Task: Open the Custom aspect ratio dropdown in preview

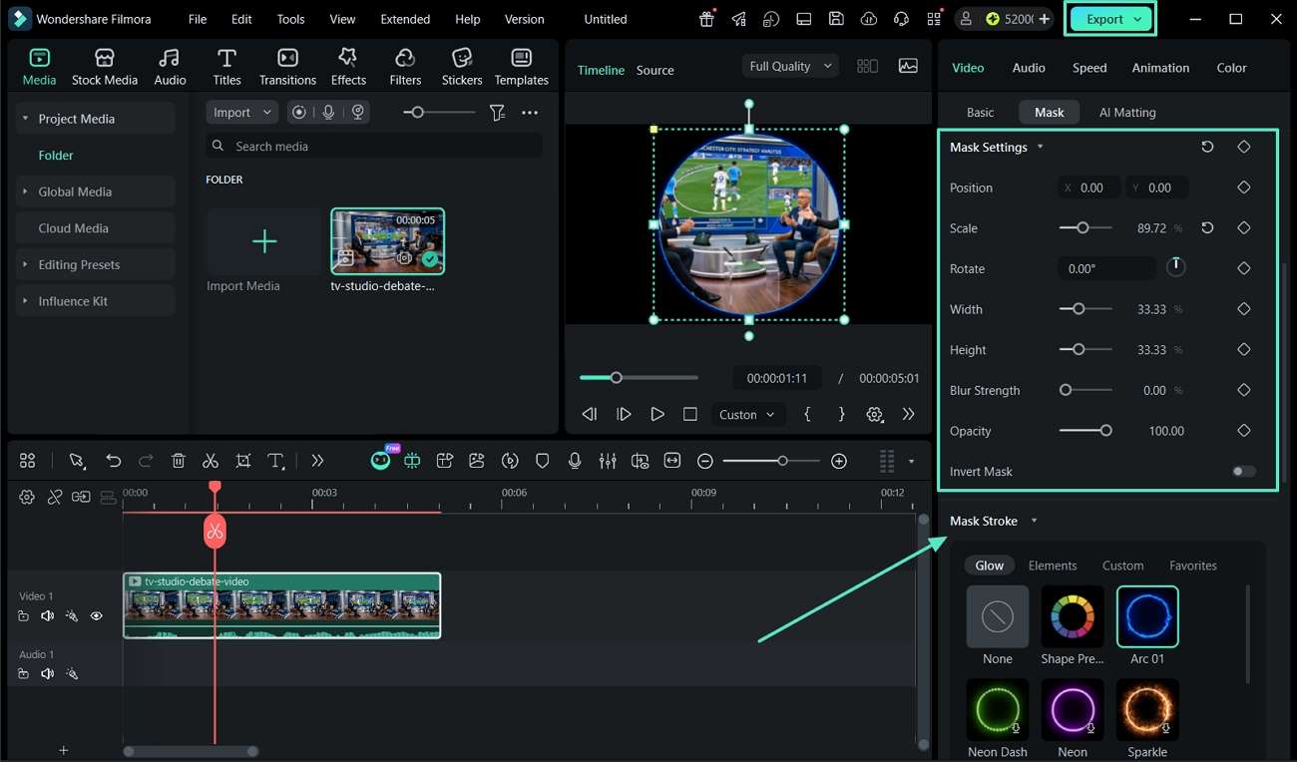Action: click(x=746, y=414)
